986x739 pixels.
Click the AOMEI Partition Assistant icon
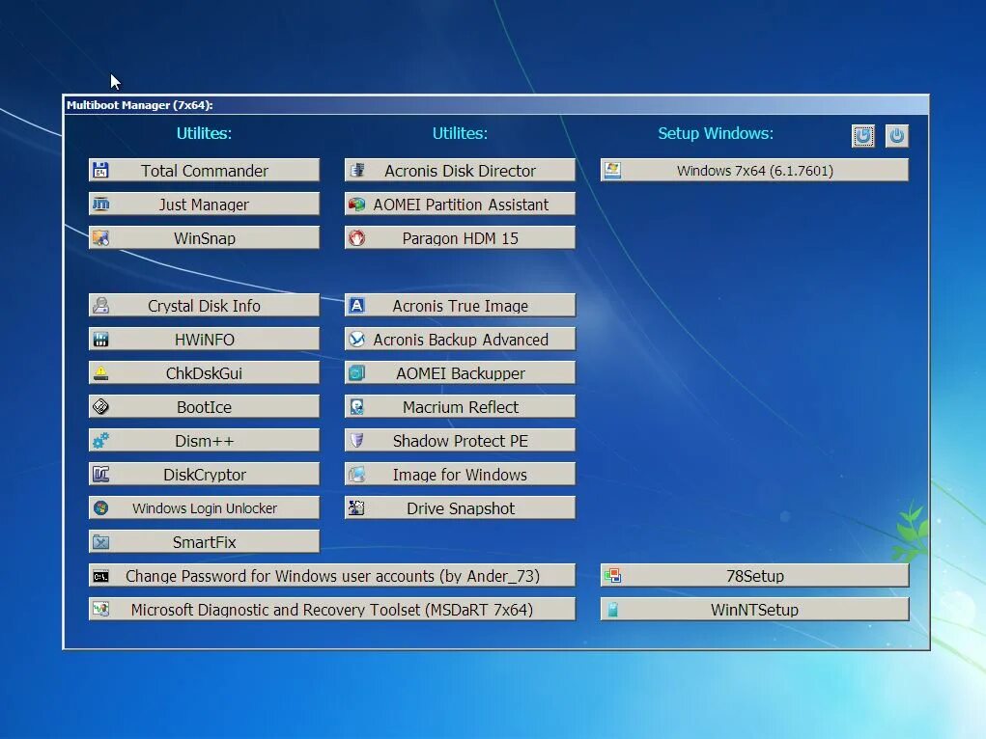click(x=356, y=205)
